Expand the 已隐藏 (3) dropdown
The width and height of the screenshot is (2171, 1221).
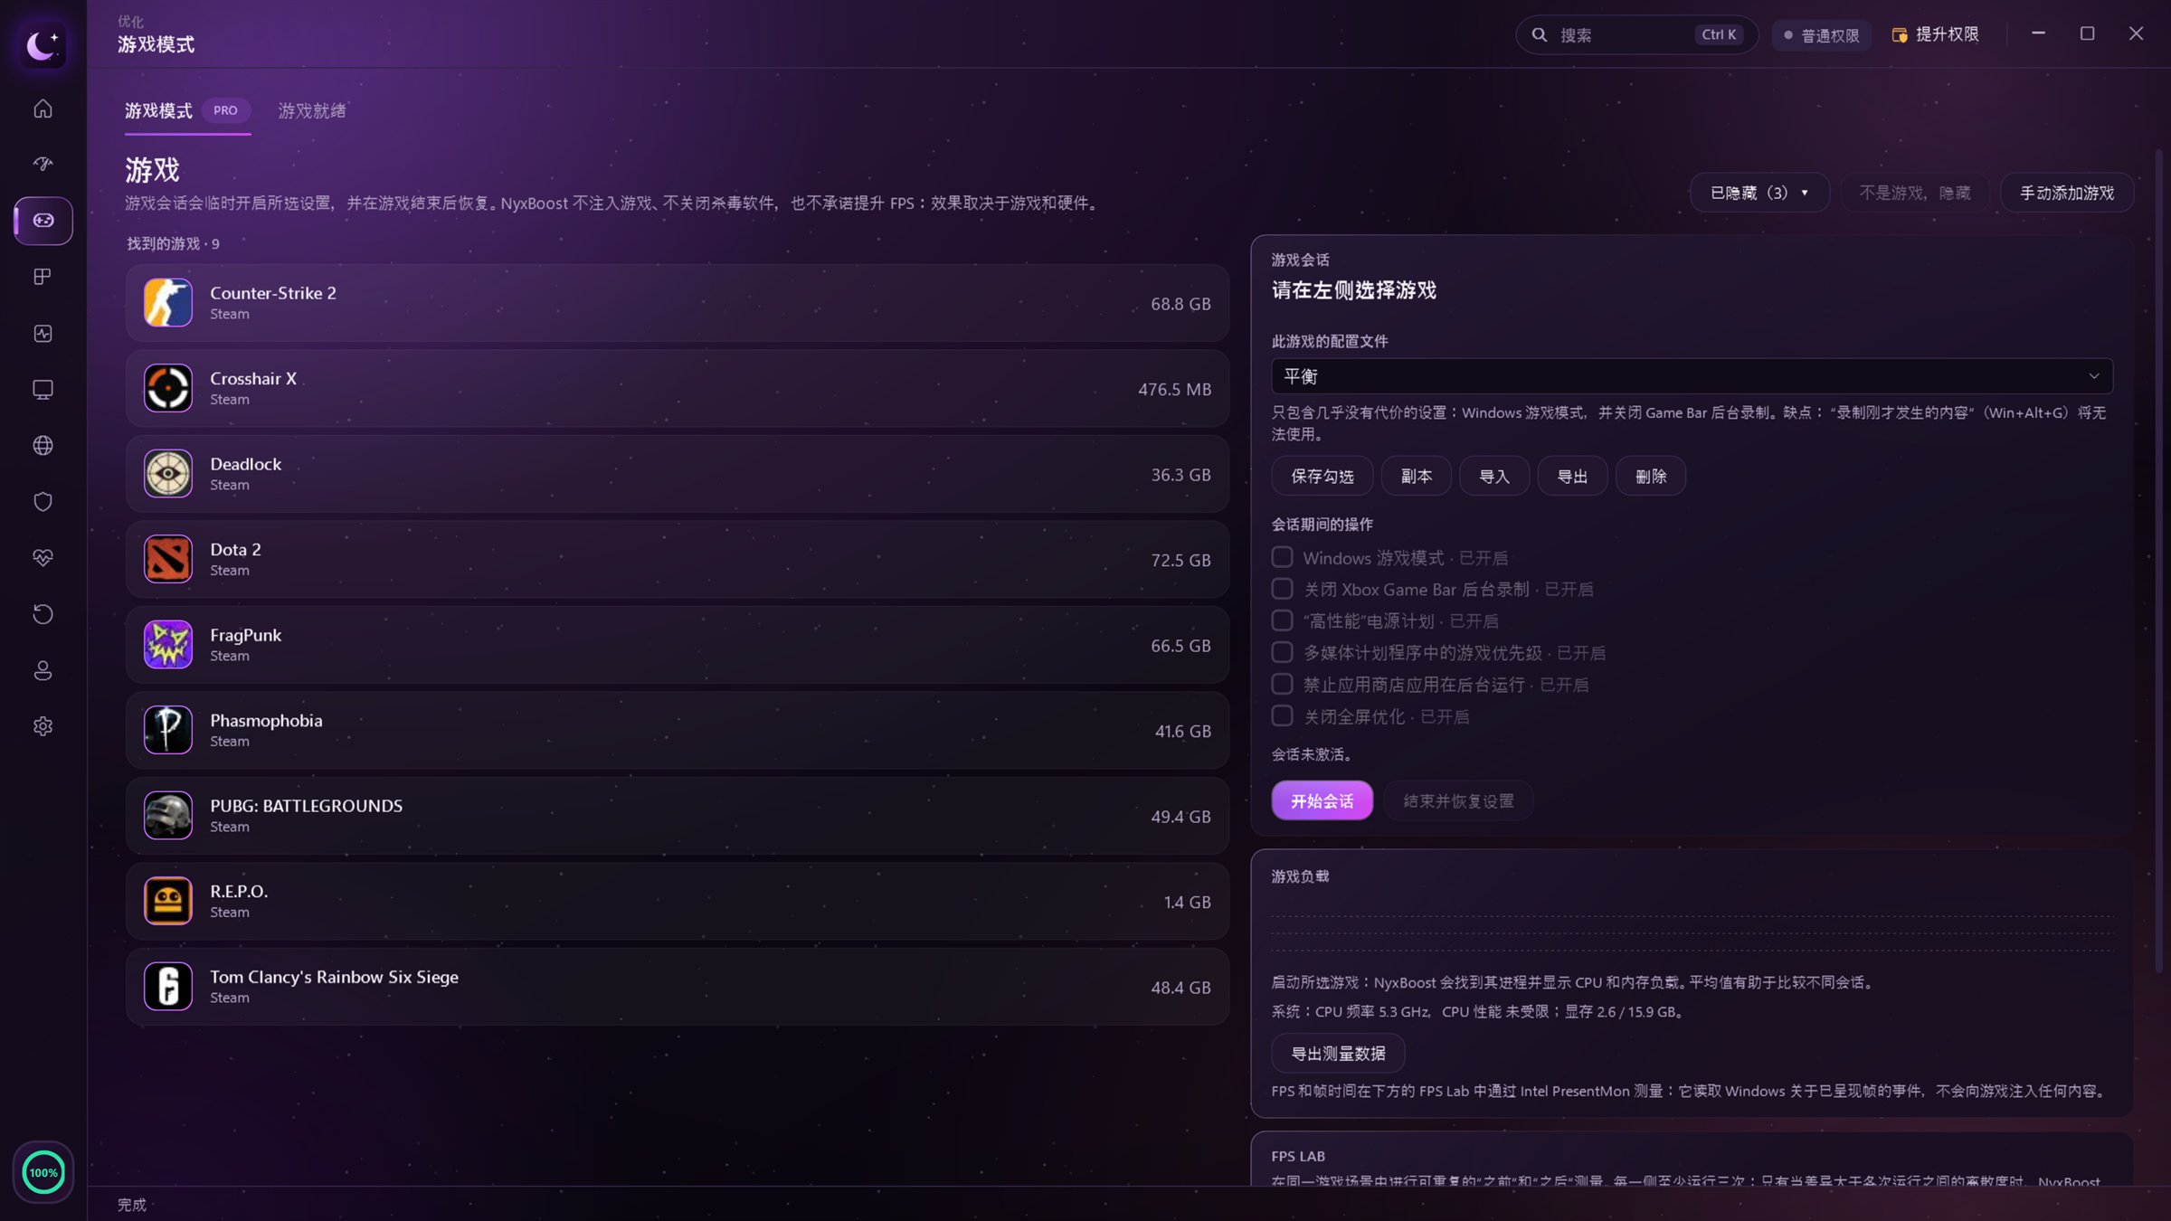pyautogui.click(x=1759, y=193)
